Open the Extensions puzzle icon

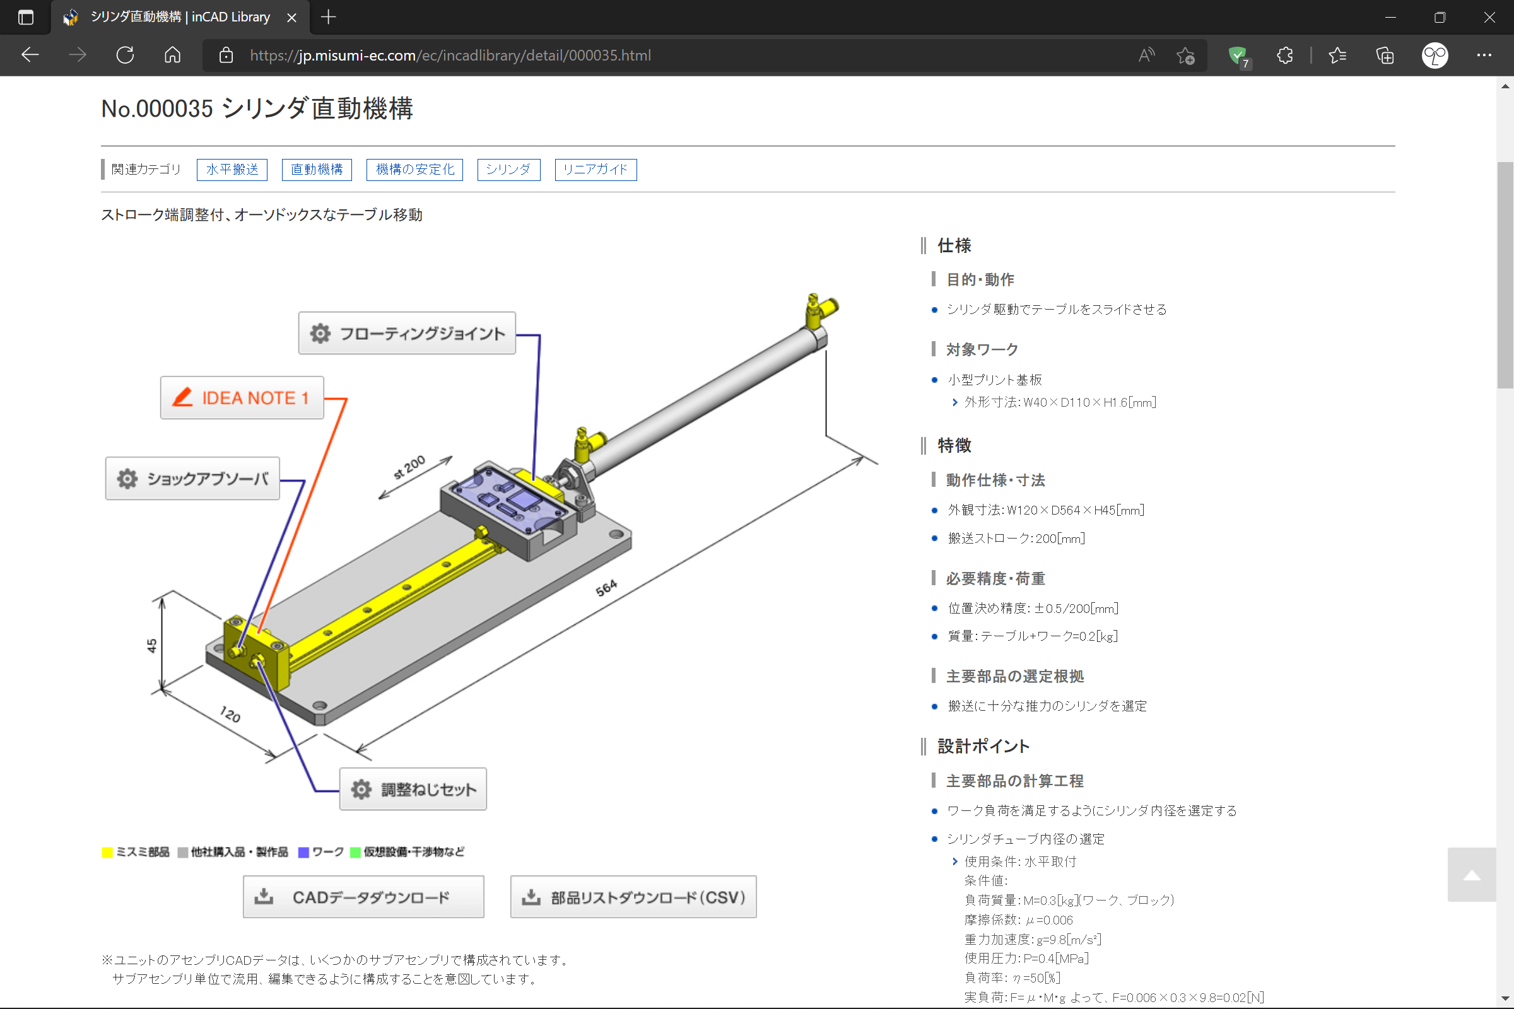click(1285, 55)
